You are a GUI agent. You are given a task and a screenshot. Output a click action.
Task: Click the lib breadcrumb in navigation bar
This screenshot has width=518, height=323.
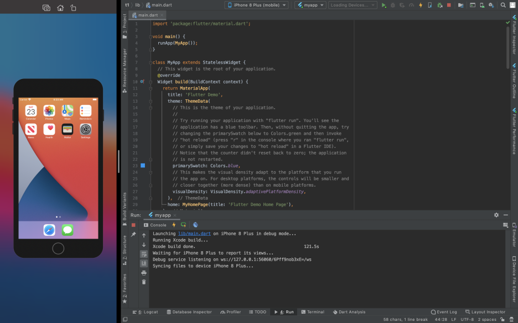[x=137, y=5]
